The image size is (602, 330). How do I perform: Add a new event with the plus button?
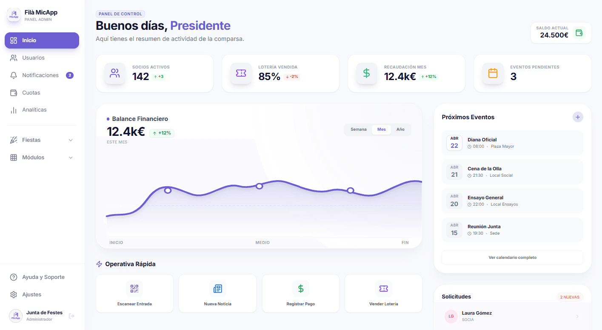pos(578,117)
